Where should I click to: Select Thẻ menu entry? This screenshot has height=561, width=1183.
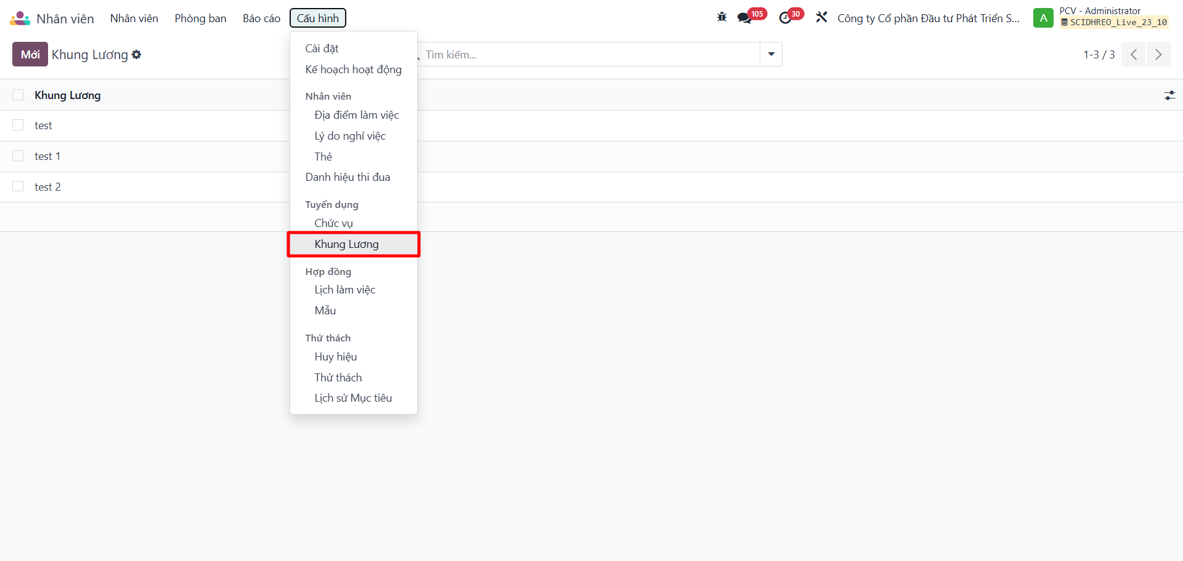(x=354, y=157)
